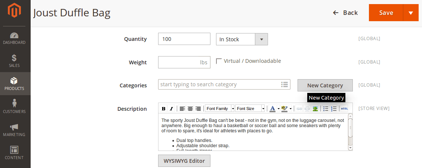The width and height of the screenshot is (422, 168).
Task: Click the description scrollbar up arrow
Action: (x=350, y=116)
